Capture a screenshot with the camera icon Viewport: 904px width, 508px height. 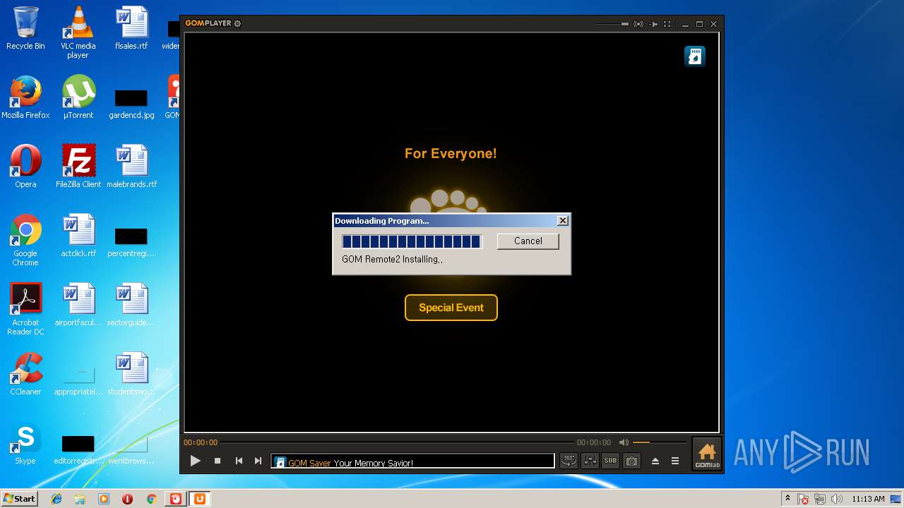point(631,461)
